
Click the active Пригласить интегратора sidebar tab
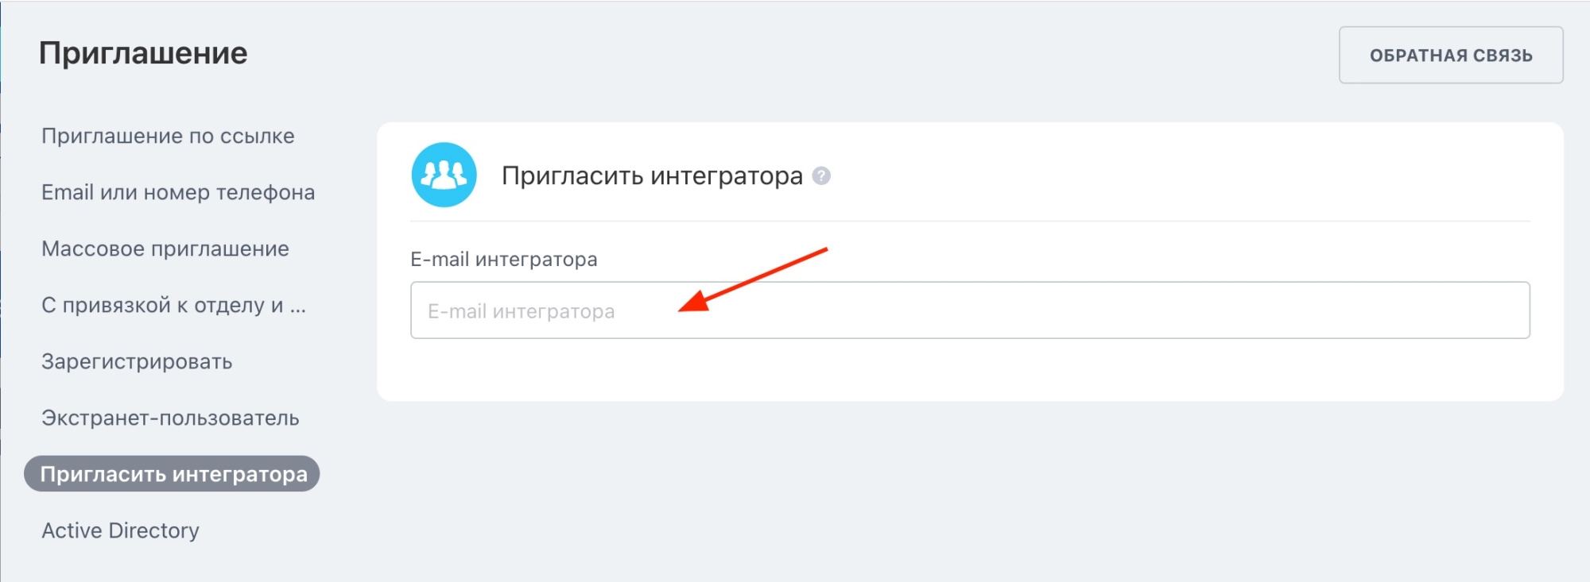pyautogui.click(x=173, y=474)
